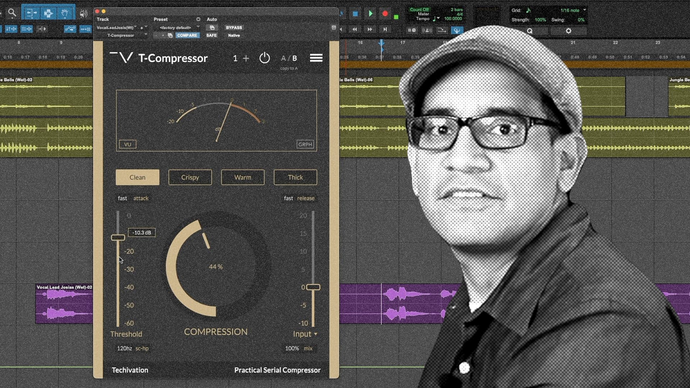
Task: Select the Warm compression mode
Action: pyautogui.click(x=243, y=177)
